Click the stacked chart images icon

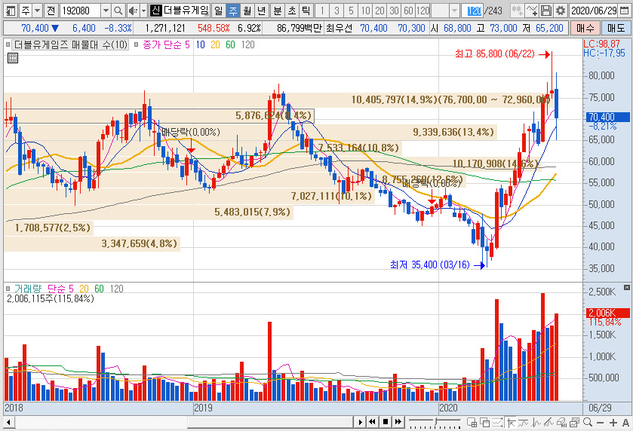(575, 422)
